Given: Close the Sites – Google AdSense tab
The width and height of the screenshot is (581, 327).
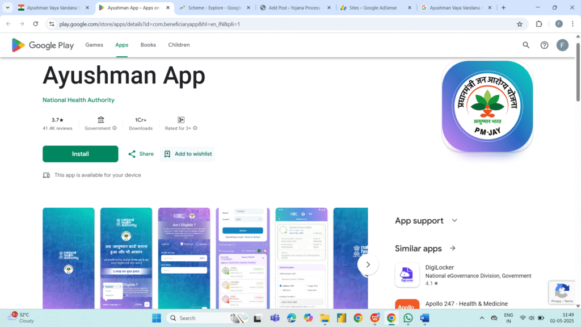Looking at the screenshot, I should coord(410,7).
